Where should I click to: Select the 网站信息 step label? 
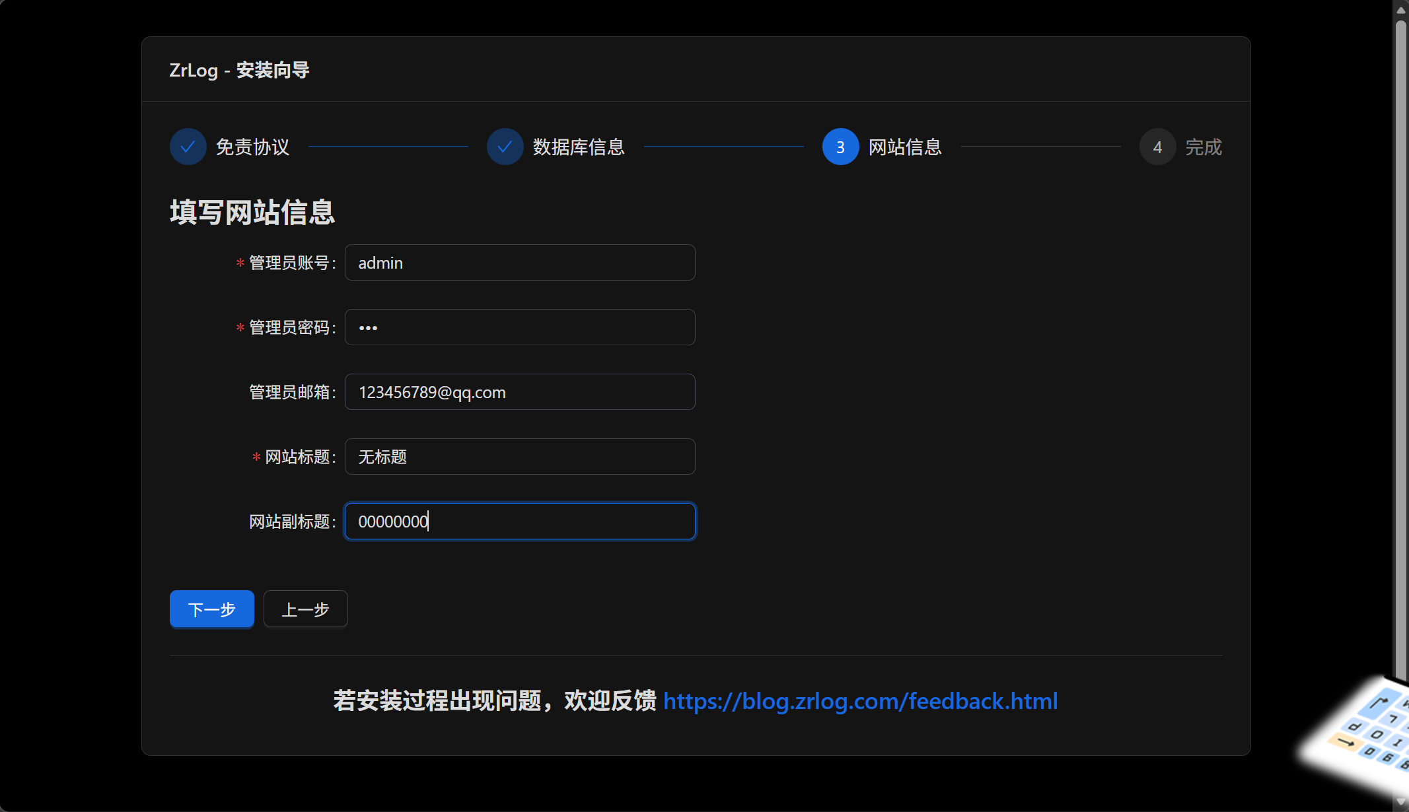tap(904, 147)
